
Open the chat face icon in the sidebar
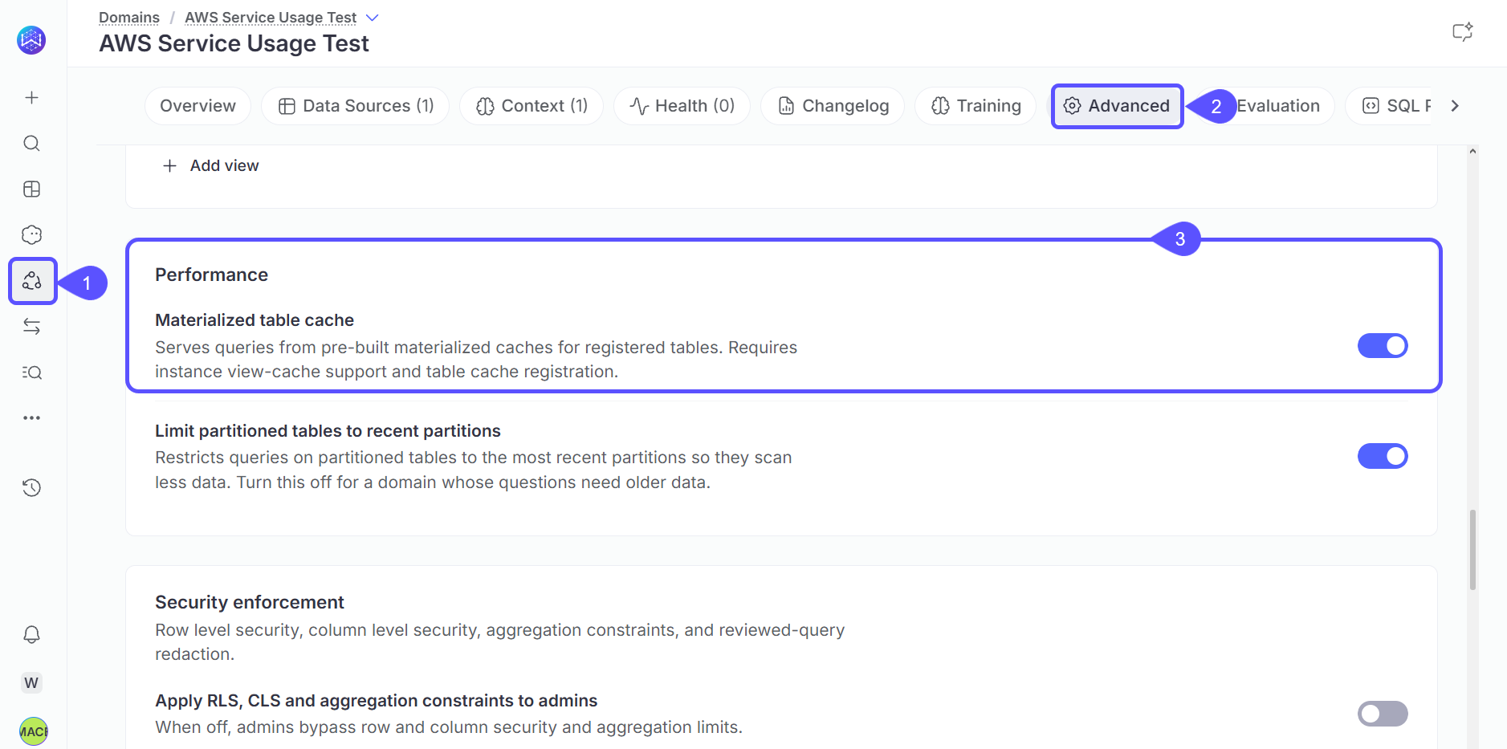31,234
